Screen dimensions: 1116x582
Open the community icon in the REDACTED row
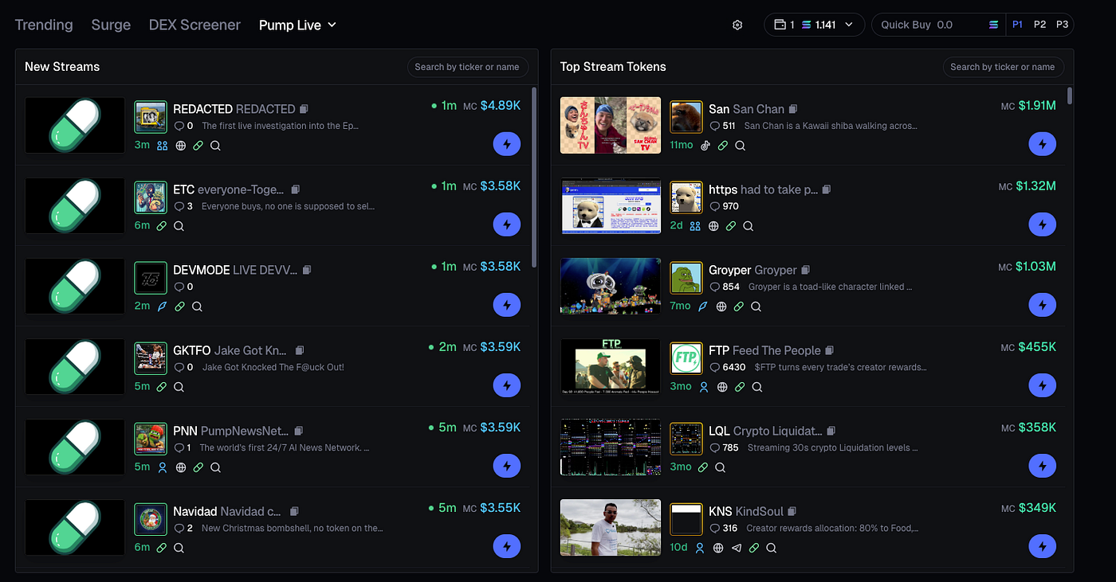coord(163,146)
